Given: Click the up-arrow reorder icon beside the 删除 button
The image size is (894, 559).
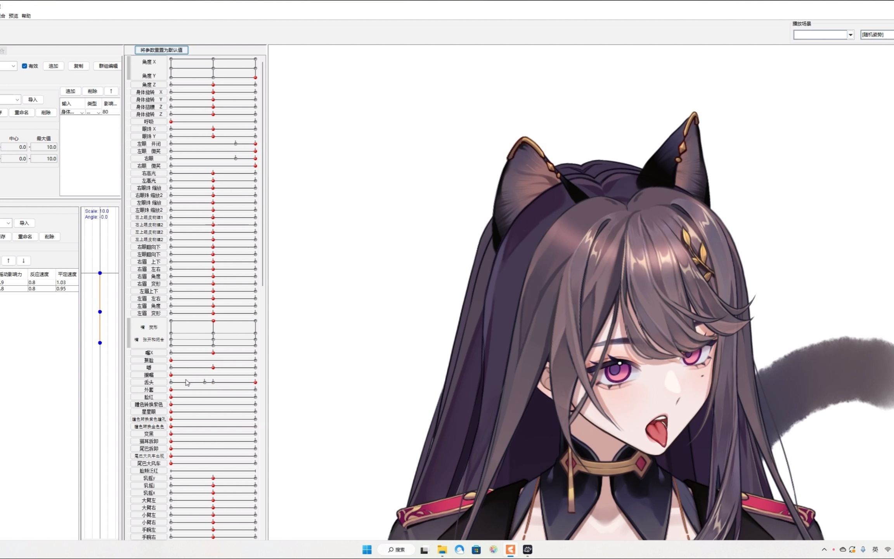Looking at the screenshot, I should [111, 91].
